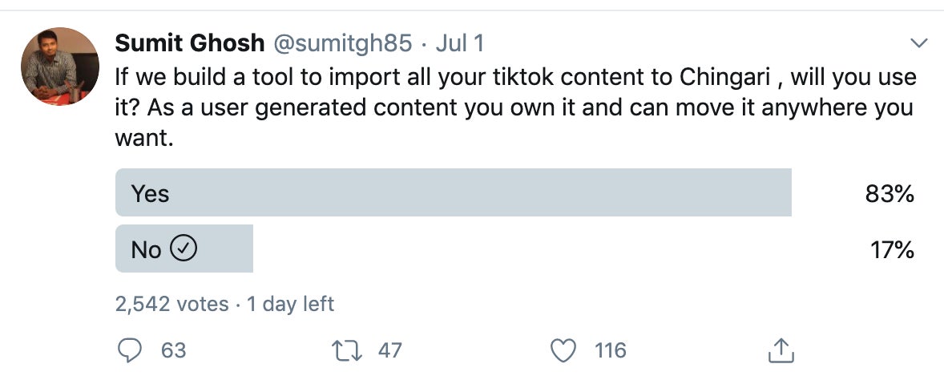The height and width of the screenshot is (380, 944).
Task: Click the 2,542 votes count
Action: point(171,304)
